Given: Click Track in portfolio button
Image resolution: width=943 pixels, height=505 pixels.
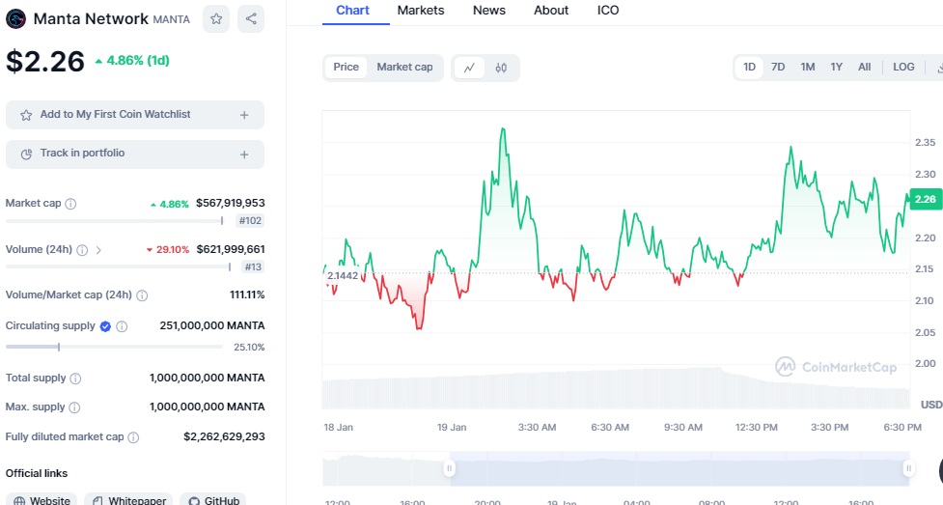Looking at the screenshot, I should tap(135, 154).
